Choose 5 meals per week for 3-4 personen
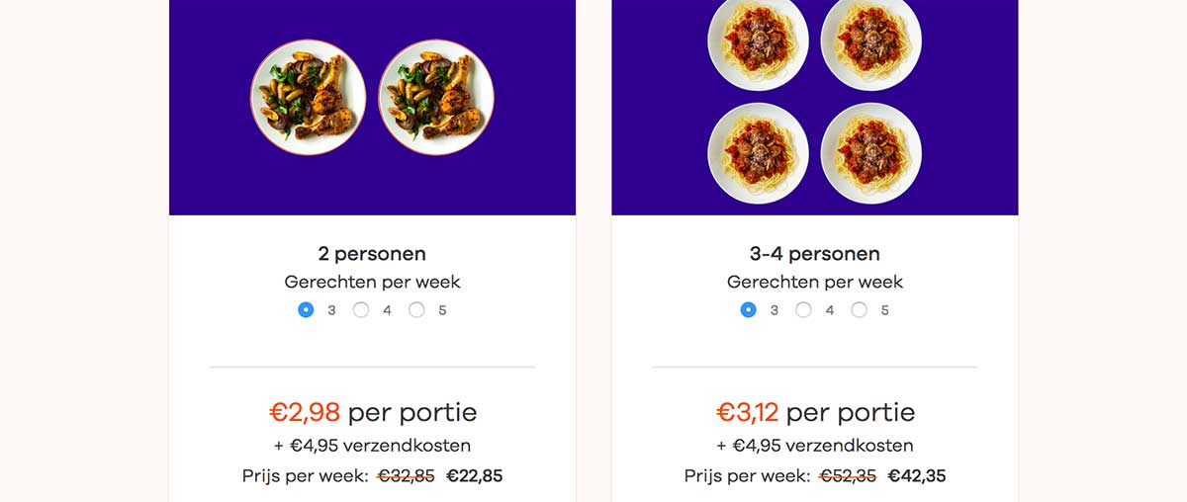This screenshot has height=502, width=1187. [x=859, y=310]
